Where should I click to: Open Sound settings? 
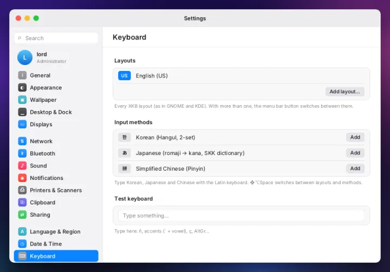(56, 165)
